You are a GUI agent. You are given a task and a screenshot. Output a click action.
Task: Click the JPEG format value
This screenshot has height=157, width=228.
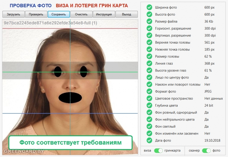[x=208, y=91]
